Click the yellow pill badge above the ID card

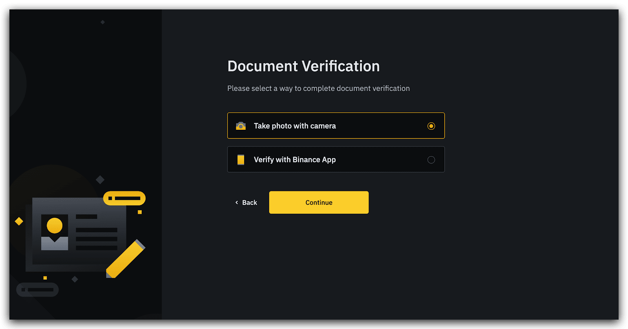[x=124, y=198]
